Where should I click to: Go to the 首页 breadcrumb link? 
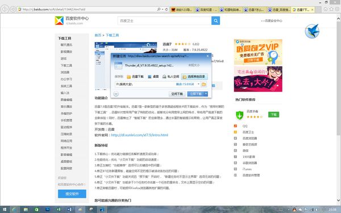point(98,35)
